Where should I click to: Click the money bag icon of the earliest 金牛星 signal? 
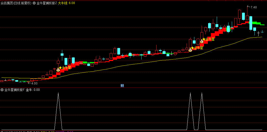58,70
